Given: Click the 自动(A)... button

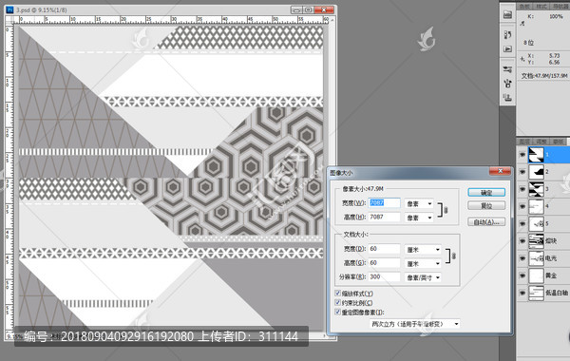Looking at the screenshot, I should pyautogui.click(x=486, y=221).
